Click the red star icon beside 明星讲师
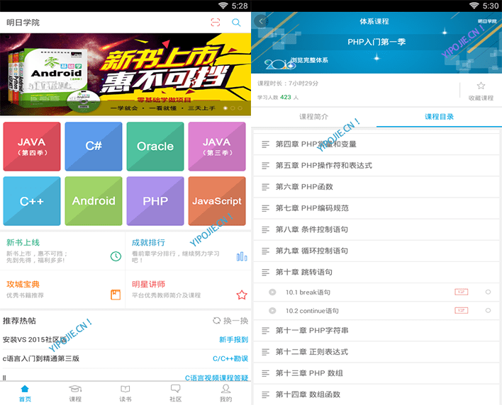Viewport: 502px width, 405px height. click(x=242, y=295)
